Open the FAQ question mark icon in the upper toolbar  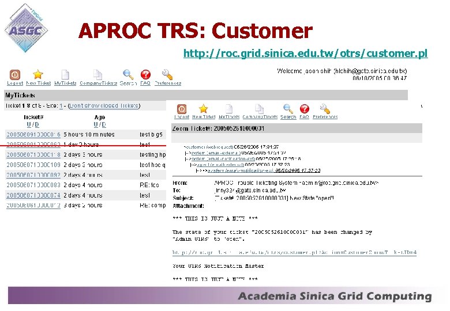[145, 75]
